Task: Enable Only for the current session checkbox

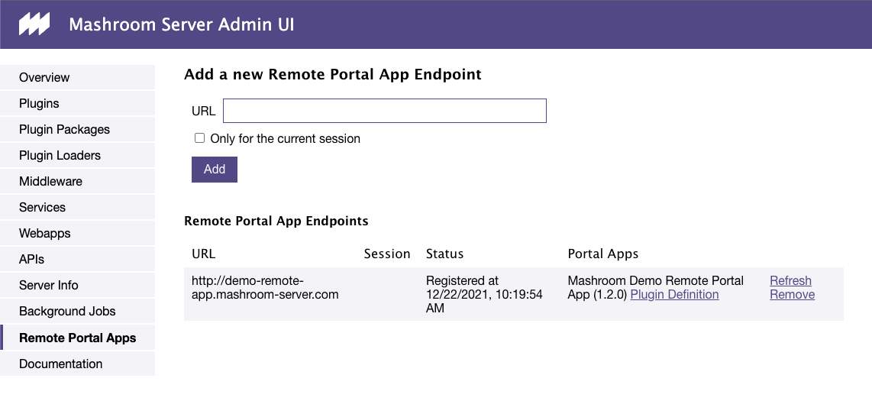Action: pos(199,138)
